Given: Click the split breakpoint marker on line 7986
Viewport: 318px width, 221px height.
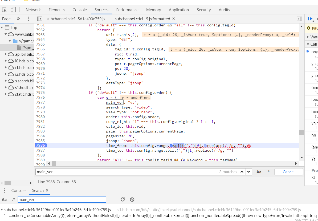Looking at the screenshot, I should click(171, 146).
